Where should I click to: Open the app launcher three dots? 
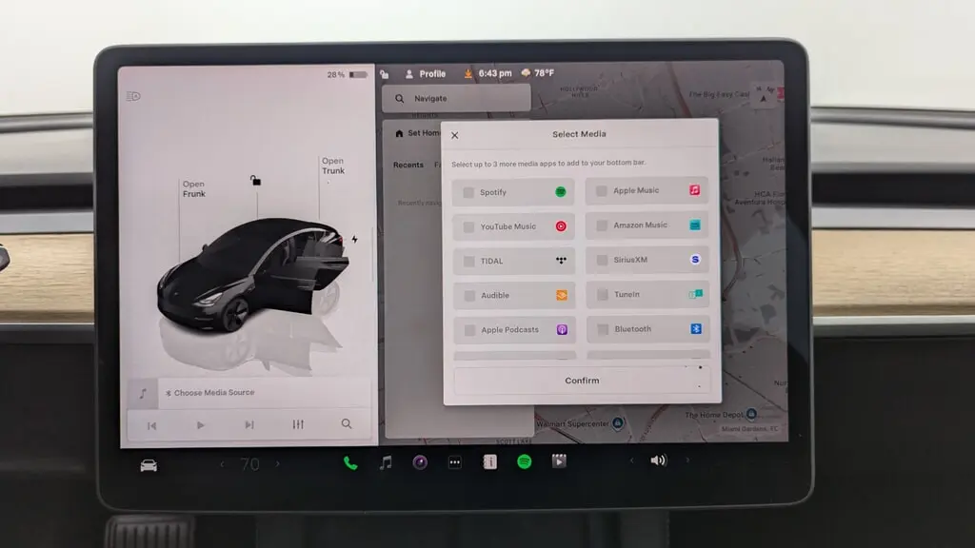455,462
